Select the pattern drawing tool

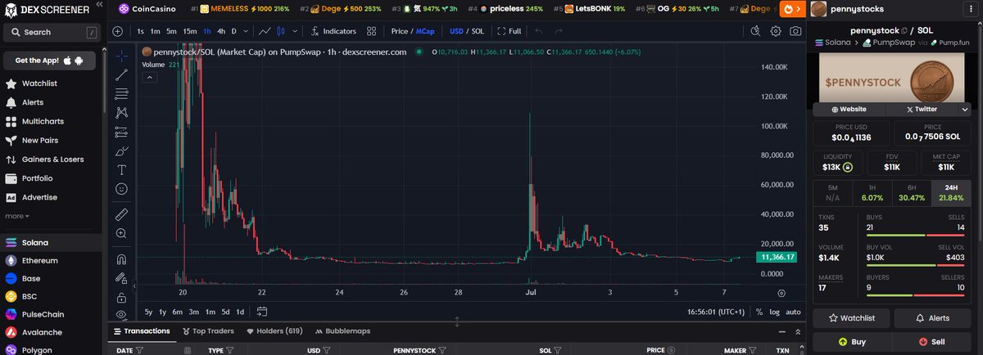(121, 112)
